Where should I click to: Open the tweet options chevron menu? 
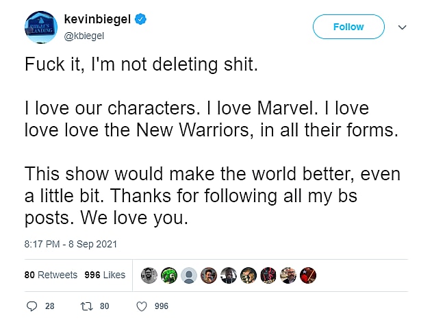403,27
